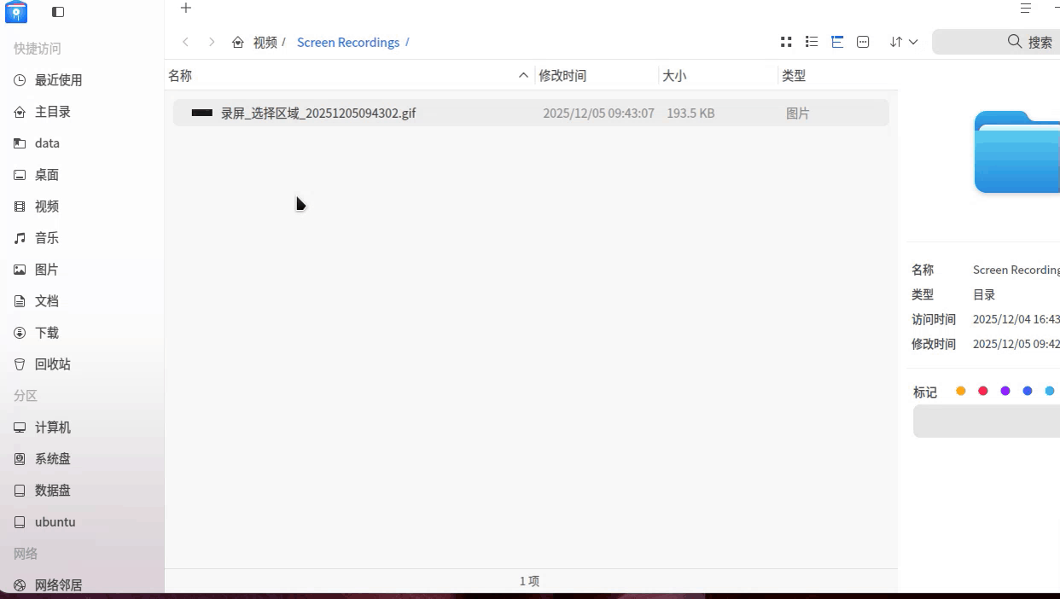This screenshot has height=599, width=1060.
Task: Click the home icon in breadcrumb
Action: pos(238,42)
